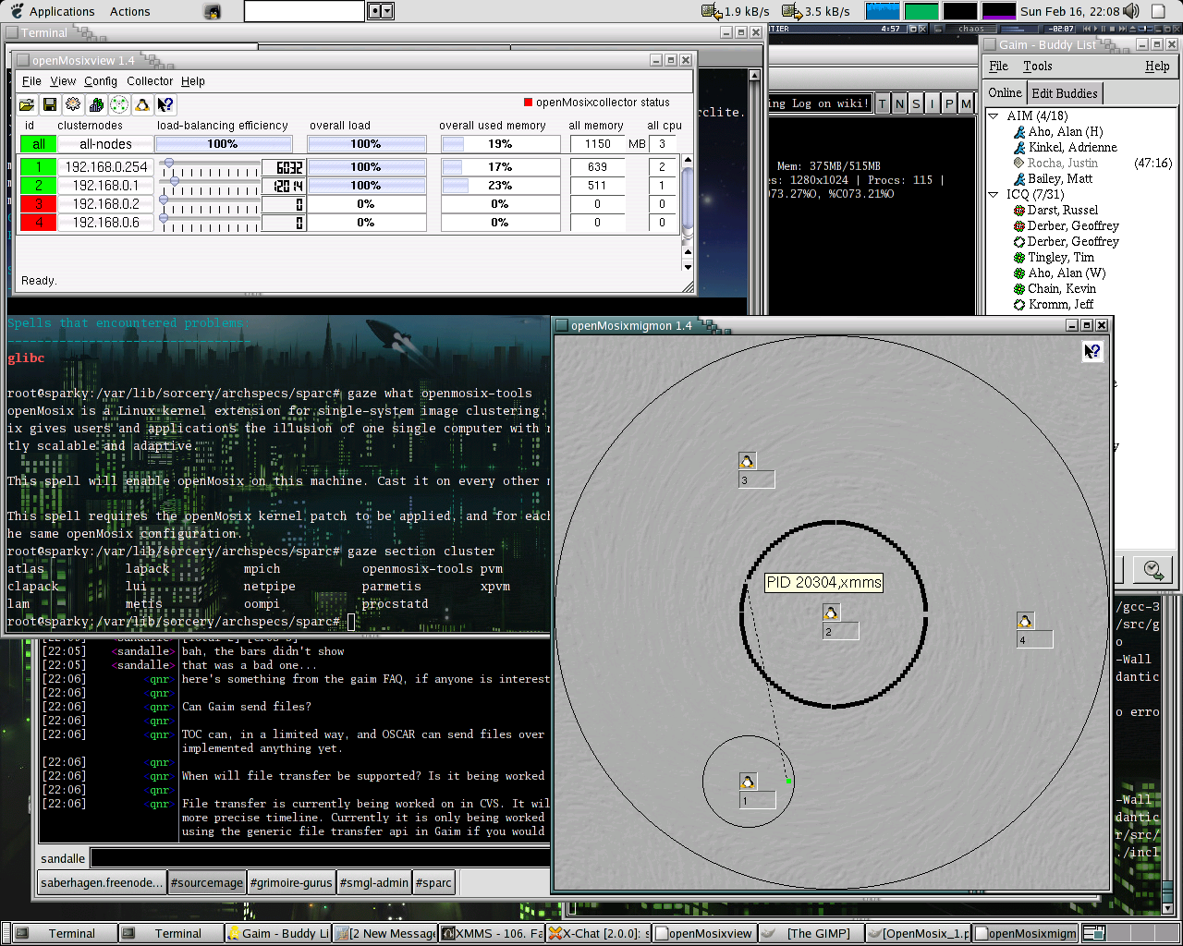Image resolution: width=1183 pixels, height=946 pixels.
Task: Switch to the Edit Buddies tab
Action: click(1065, 93)
